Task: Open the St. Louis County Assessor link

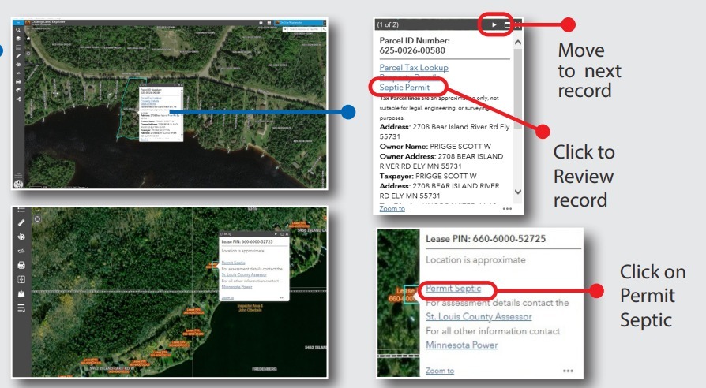Action: (479, 316)
